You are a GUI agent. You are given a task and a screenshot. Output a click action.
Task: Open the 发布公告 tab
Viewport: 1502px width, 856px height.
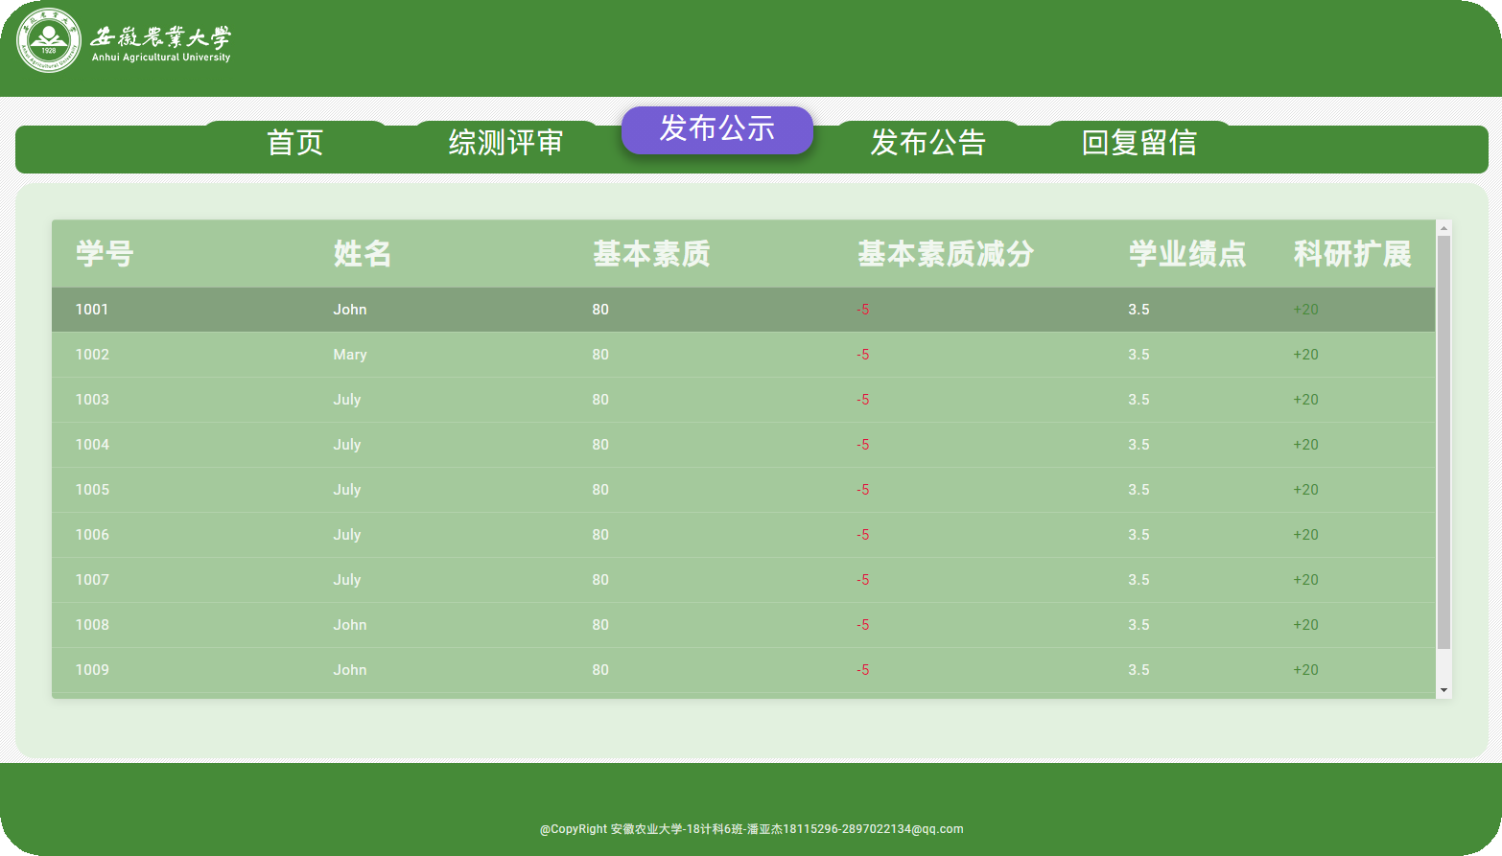(928, 143)
